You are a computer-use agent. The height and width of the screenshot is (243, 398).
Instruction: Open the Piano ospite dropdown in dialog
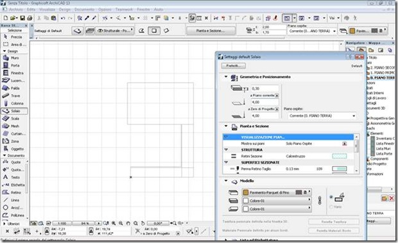click(322, 116)
